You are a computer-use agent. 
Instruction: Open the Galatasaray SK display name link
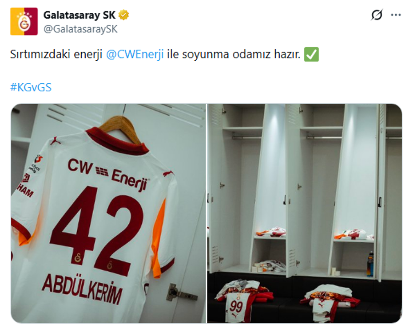pyautogui.click(x=79, y=15)
